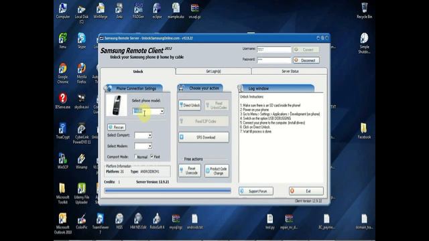429x241 pixels.
Task: Open the Anki desktop icon
Action: click(x=119, y=11)
